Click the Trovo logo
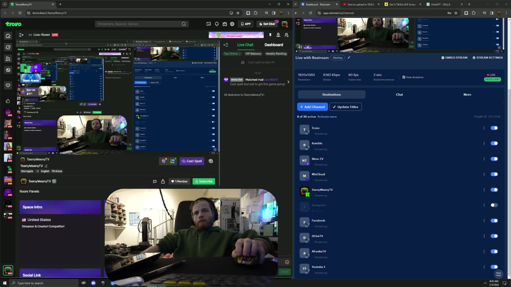Image resolution: width=511 pixels, height=287 pixels. [14, 24]
